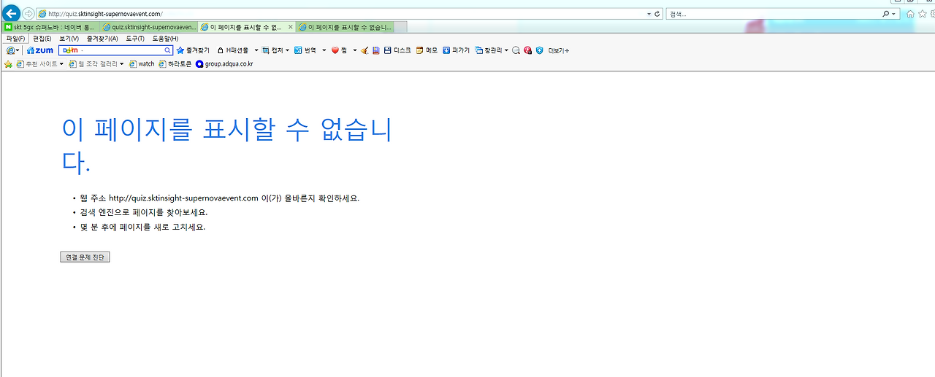Click the 디스크 toolbar button
935x377 pixels.
point(397,50)
